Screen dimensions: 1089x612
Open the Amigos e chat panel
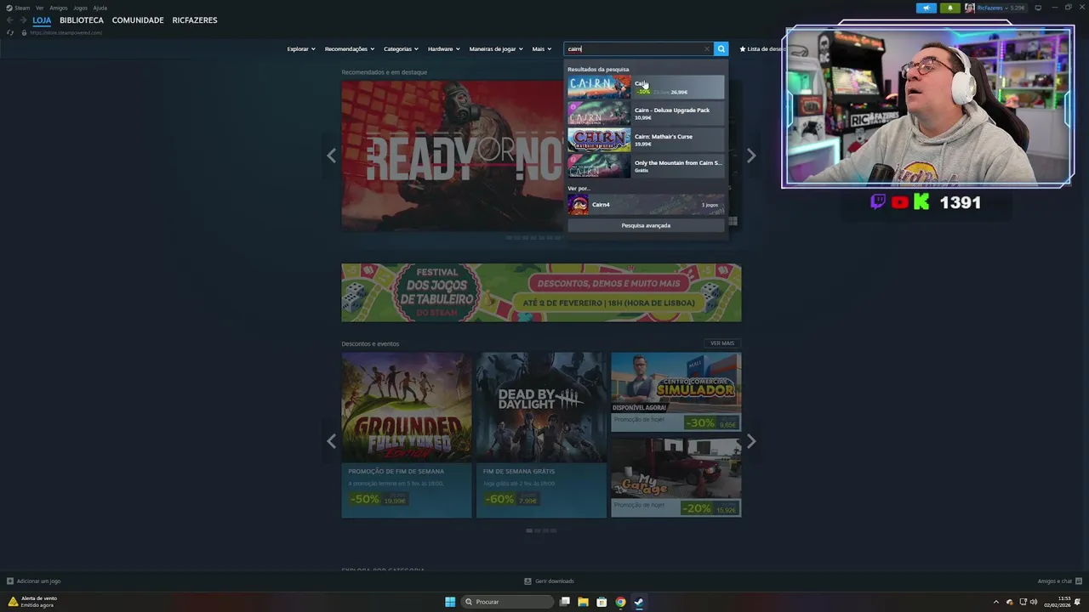coord(1059,581)
